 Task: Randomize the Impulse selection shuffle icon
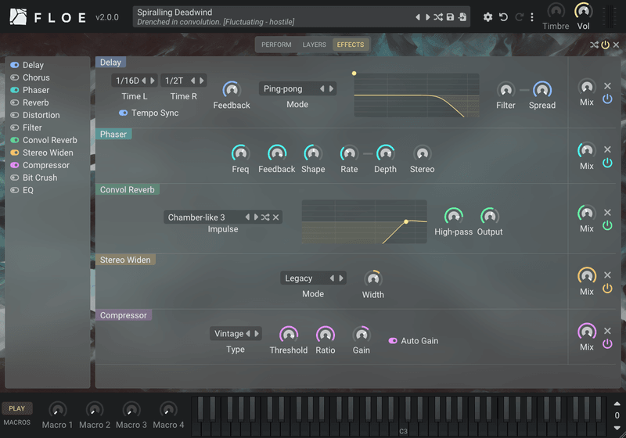(x=265, y=217)
